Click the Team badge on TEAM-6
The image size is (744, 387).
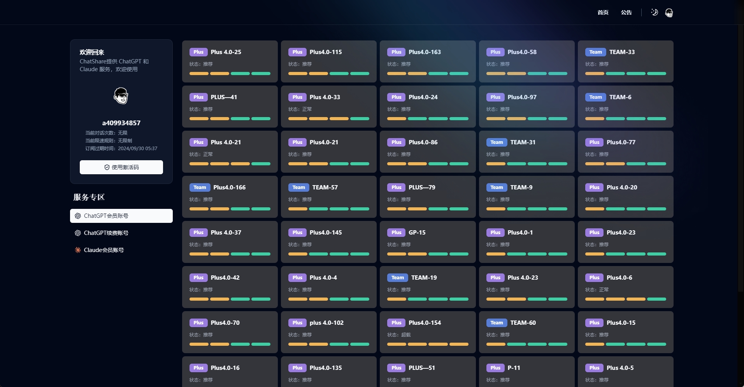(595, 97)
